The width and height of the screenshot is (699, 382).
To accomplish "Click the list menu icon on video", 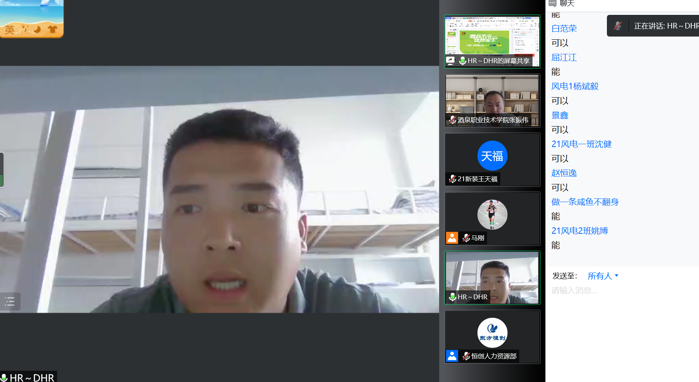I will click(x=10, y=301).
